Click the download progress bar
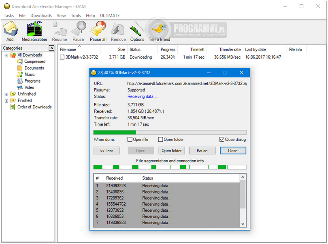 (x=170, y=132)
